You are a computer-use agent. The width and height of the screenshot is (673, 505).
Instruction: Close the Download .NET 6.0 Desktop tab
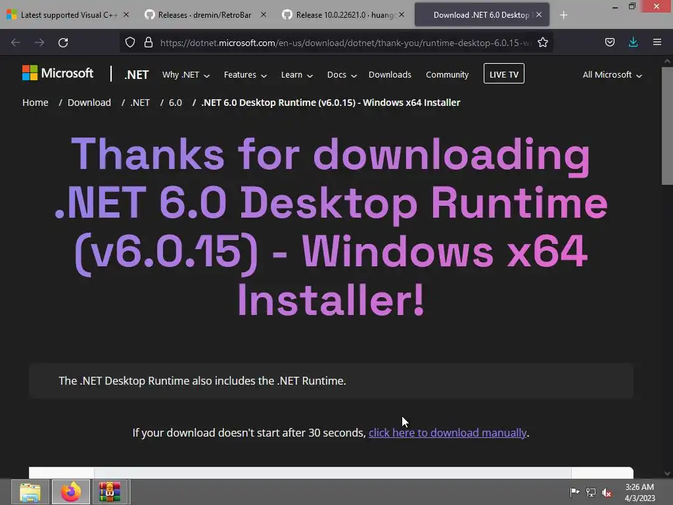[539, 14]
